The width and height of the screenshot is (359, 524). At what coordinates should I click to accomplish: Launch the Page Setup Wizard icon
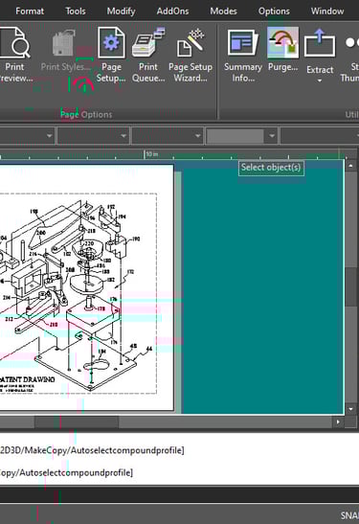click(191, 43)
